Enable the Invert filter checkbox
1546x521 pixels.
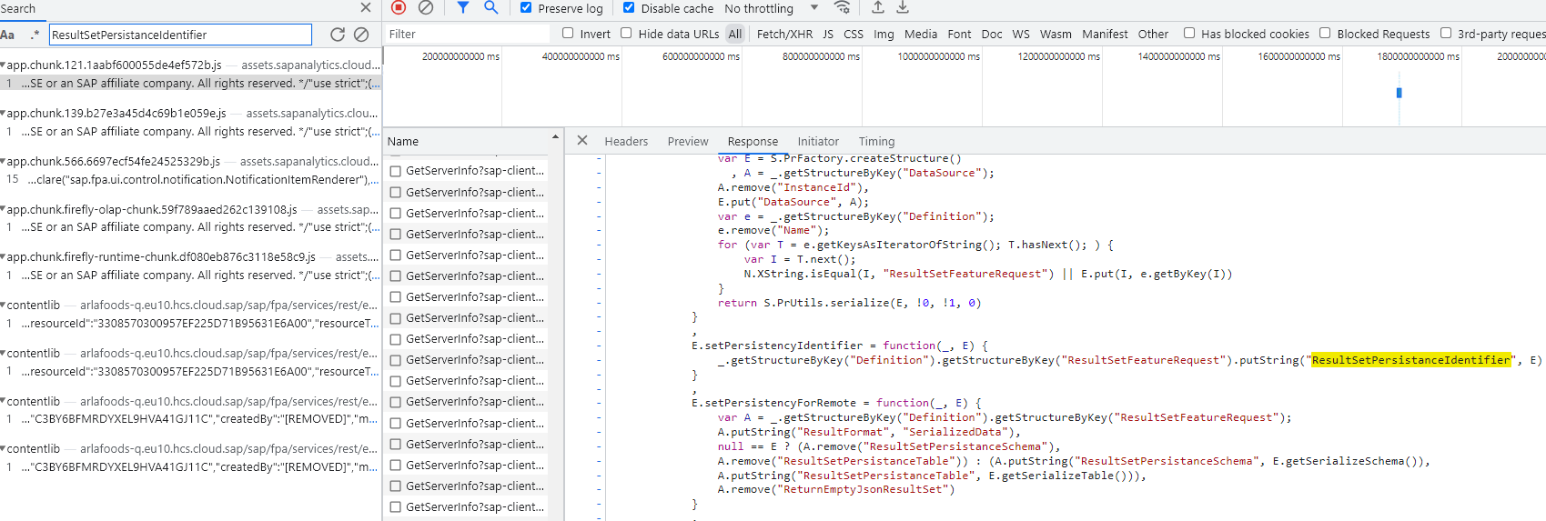[x=568, y=34]
